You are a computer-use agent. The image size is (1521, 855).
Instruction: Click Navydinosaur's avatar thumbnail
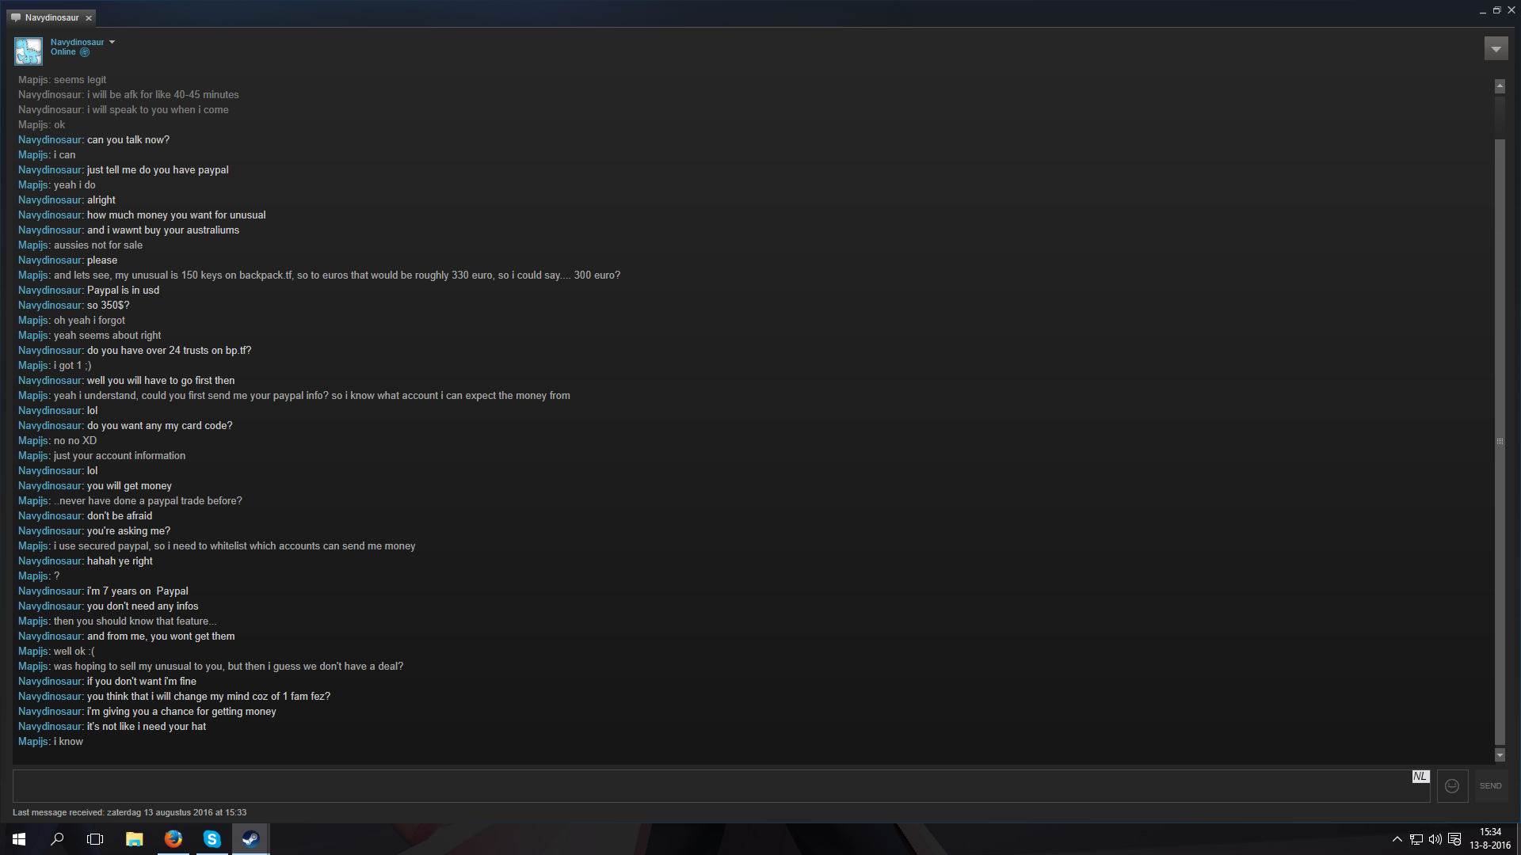29,51
